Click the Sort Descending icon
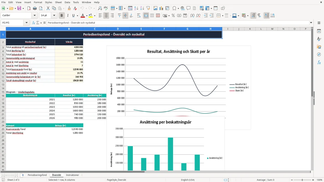324x182 pixels. 142,8
